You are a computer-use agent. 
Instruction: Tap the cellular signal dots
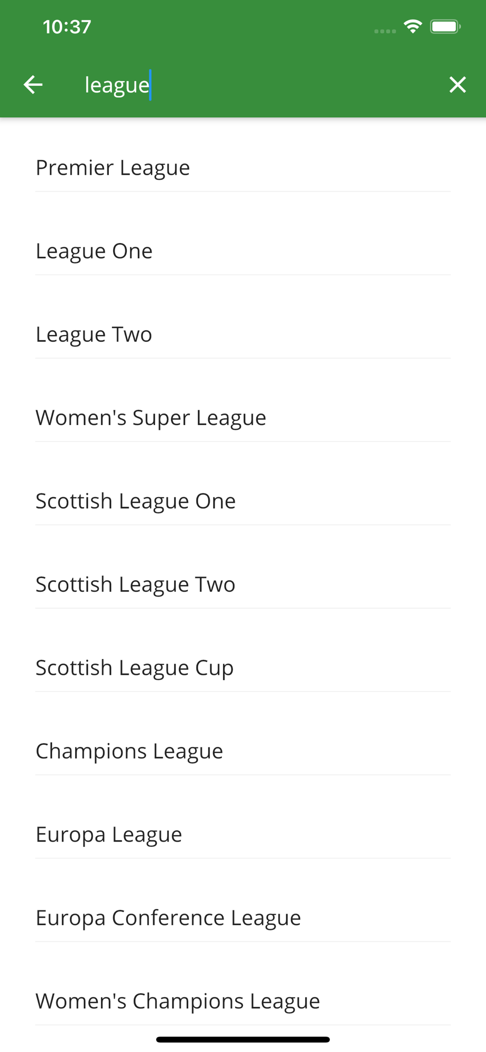(385, 31)
